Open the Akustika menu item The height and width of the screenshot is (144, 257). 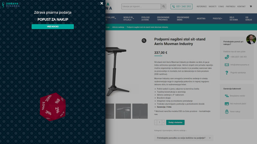pyautogui.click(x=201, y=19)
